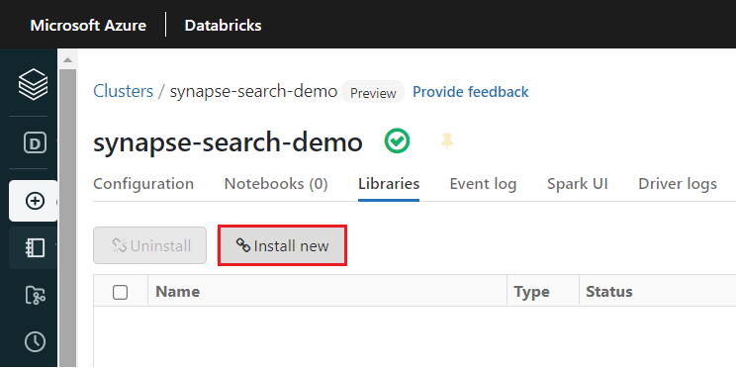The height and width of the screenshot is (368, 736).
Task: Open the Recents clock icon in the sidebar
Action: tap(35, 342)
